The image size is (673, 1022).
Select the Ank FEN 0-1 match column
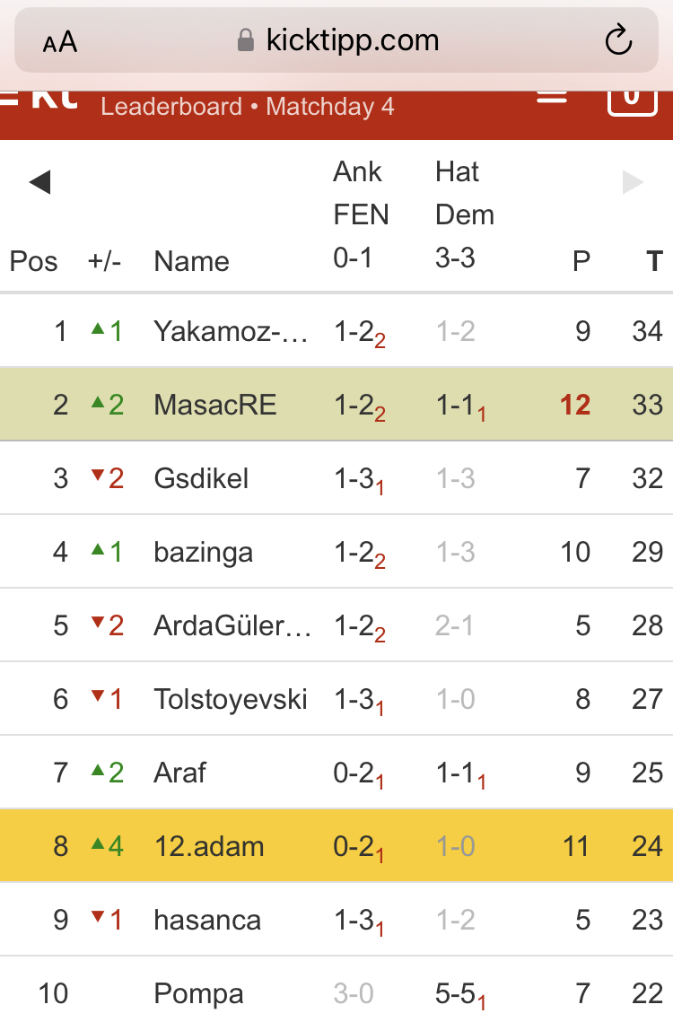pyautogui.click(x=361, y=215)
